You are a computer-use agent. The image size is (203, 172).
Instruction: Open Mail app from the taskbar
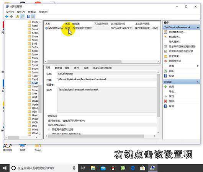[x=103, y=168]
